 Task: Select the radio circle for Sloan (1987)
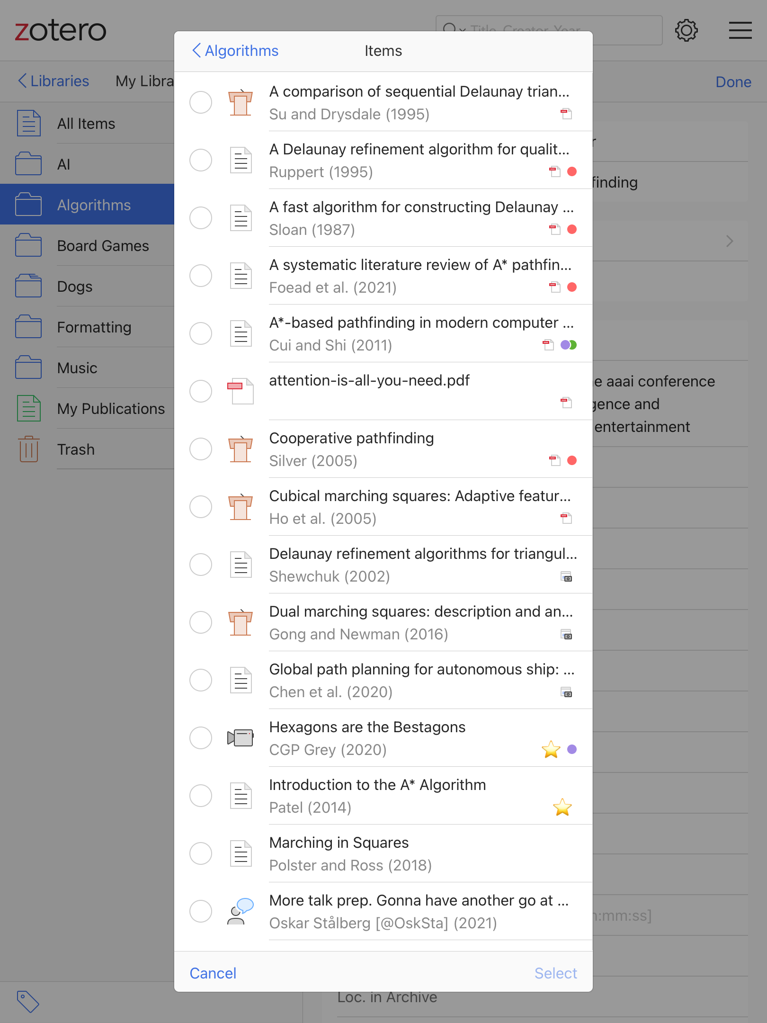click(x=201, y=218)
